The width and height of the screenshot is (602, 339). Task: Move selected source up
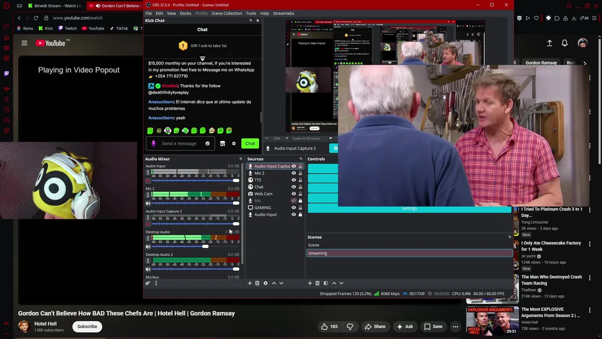tap(274, 283)
